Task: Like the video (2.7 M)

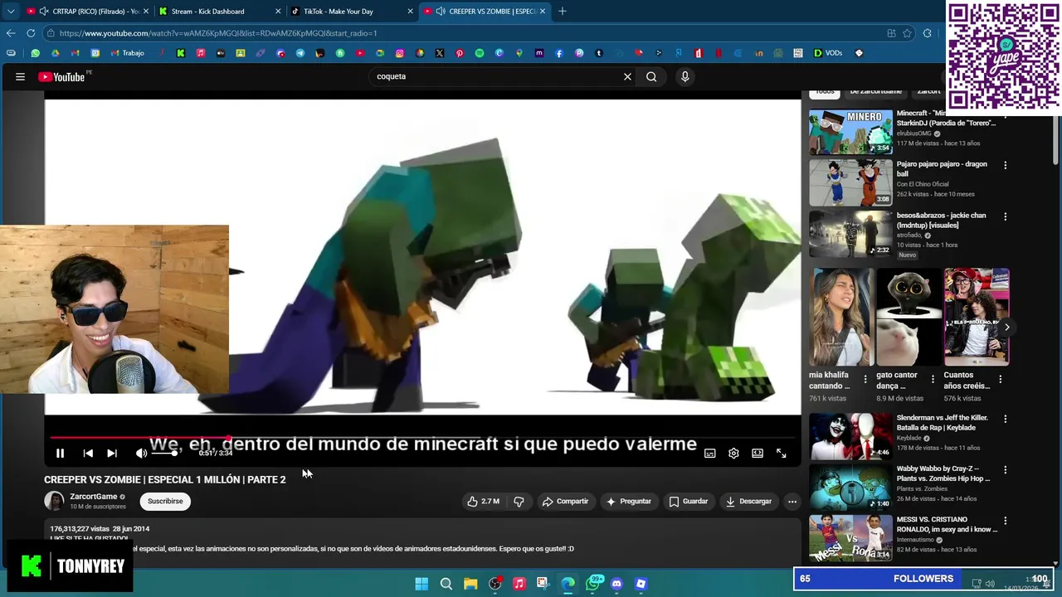Action: pos(483,502)
